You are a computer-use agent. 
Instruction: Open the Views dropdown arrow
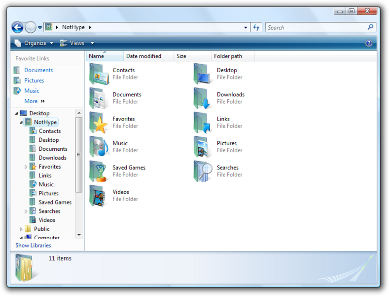pos(92,43)
